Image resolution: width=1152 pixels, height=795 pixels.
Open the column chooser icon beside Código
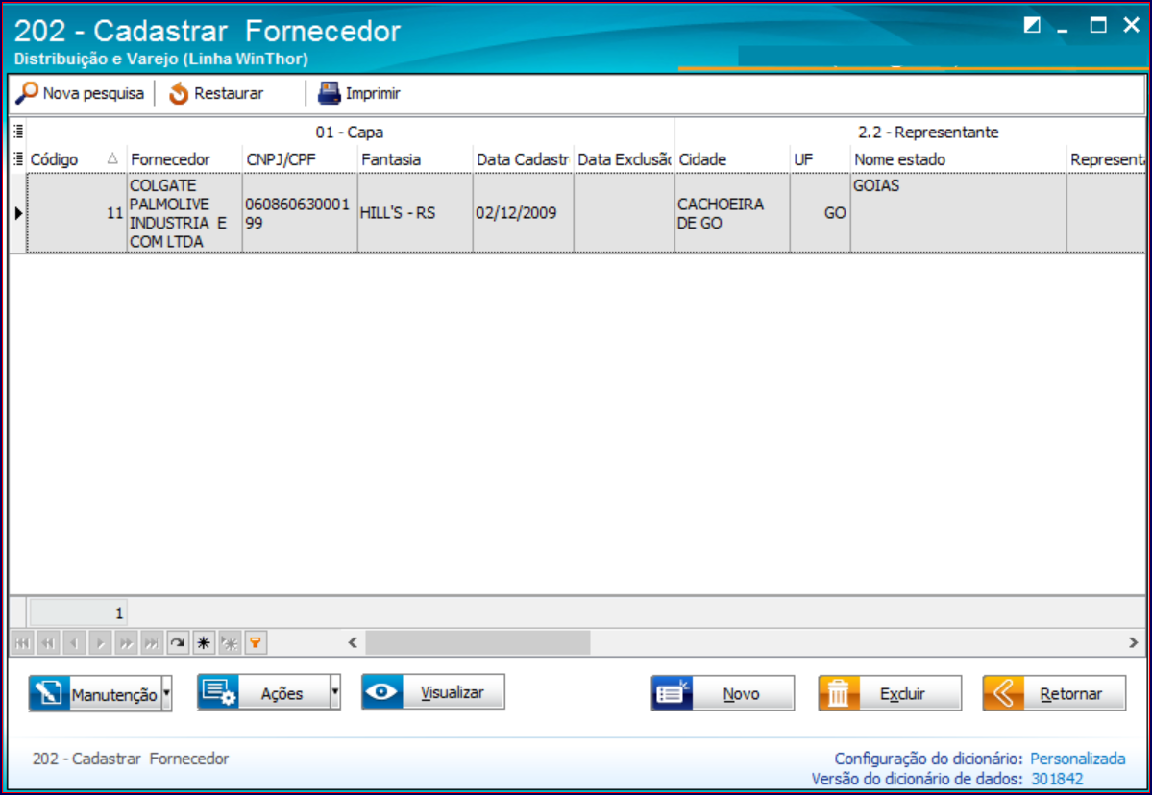17,158
